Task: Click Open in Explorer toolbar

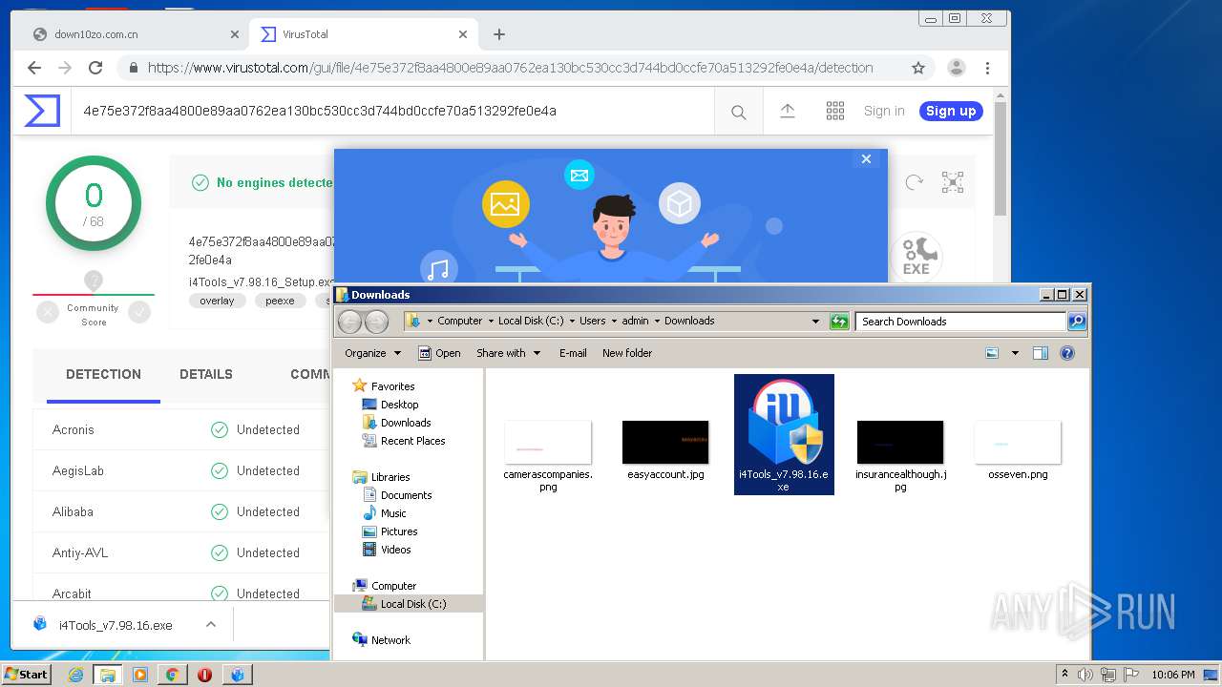Action: [x=439, y=353]
